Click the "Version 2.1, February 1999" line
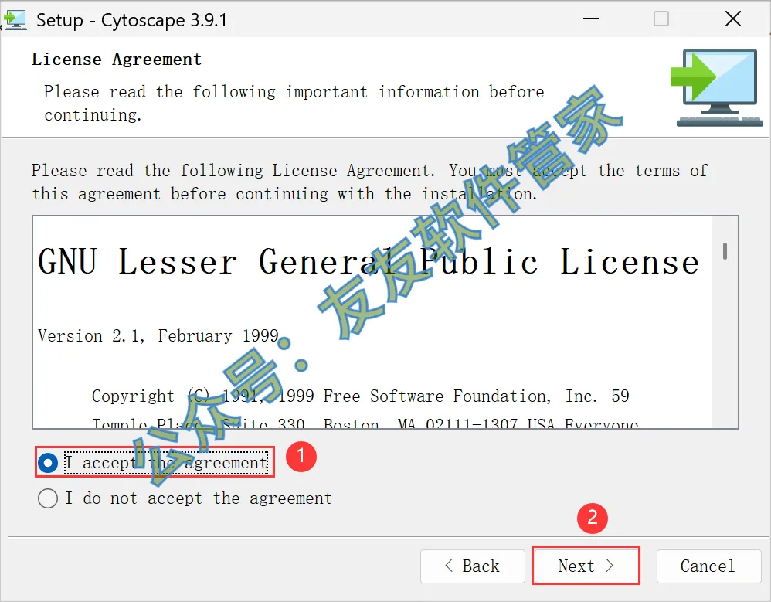 158,336
